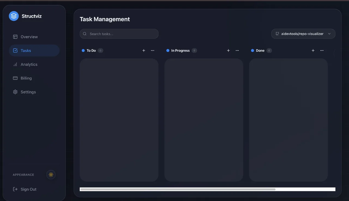Screen dimensions: 349x201
Task: Click the Done column title
Action: 260,51
